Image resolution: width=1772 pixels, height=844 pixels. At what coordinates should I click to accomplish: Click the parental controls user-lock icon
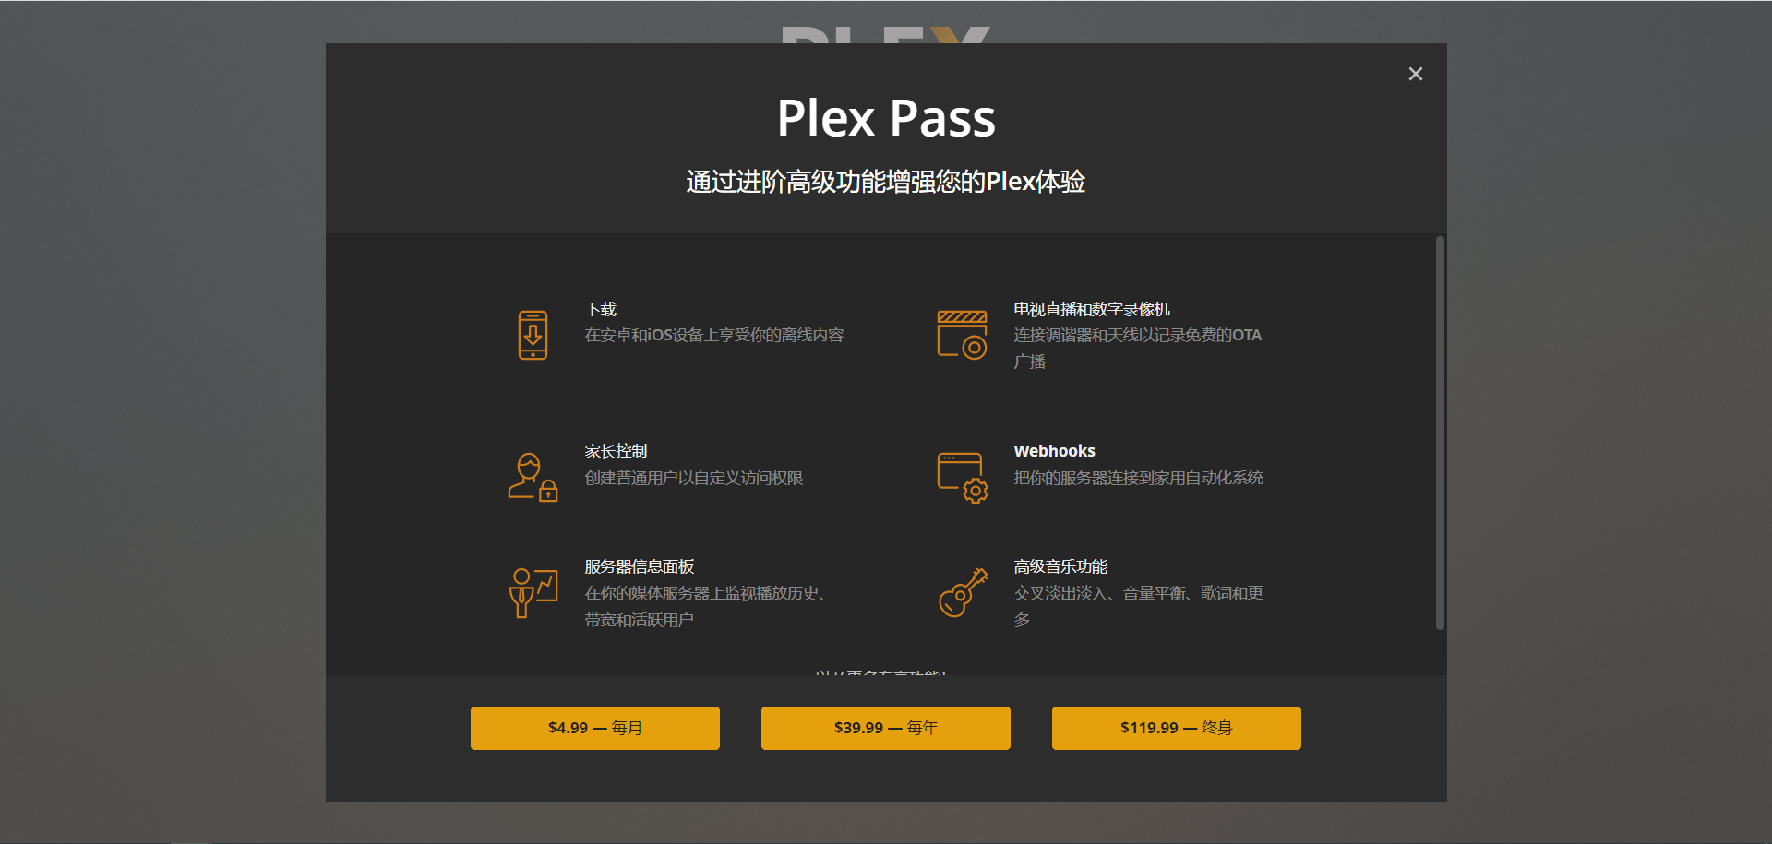533,477
